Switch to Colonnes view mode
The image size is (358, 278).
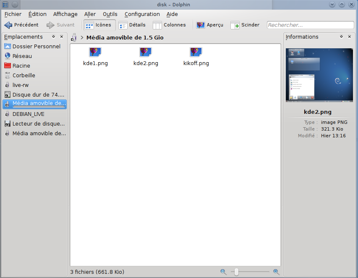(x=170, y=25)
